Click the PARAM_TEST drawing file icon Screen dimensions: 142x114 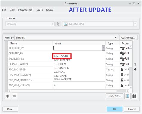click(66, 24)
